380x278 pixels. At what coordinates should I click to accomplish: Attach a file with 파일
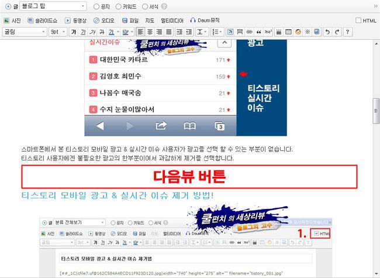tap(130, 20)
